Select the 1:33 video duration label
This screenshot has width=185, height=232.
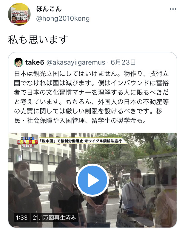pyautogui.click(x=21, y=217)
